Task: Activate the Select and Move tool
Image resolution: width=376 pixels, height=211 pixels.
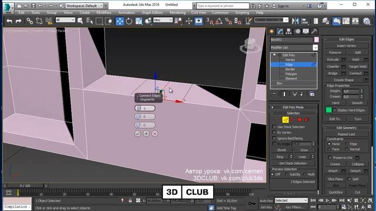Action: [120, 21]
